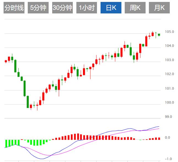
Task: Click the 103.0 price axis label
Action: (x=169, y=60)
